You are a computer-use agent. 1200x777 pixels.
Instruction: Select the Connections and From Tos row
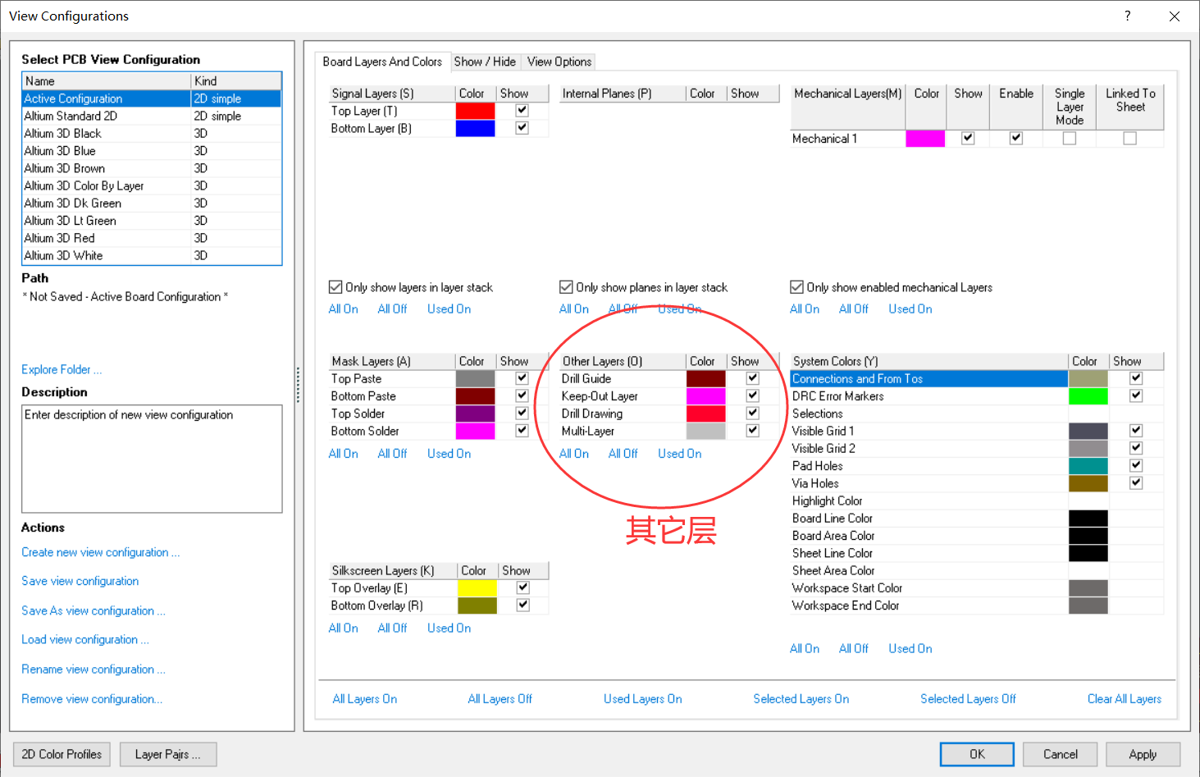point(977,378)
